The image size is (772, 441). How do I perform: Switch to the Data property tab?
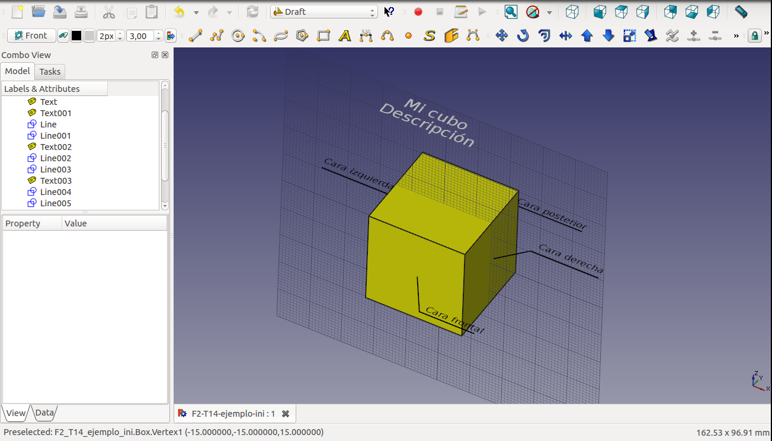click(x=44, y=413)
